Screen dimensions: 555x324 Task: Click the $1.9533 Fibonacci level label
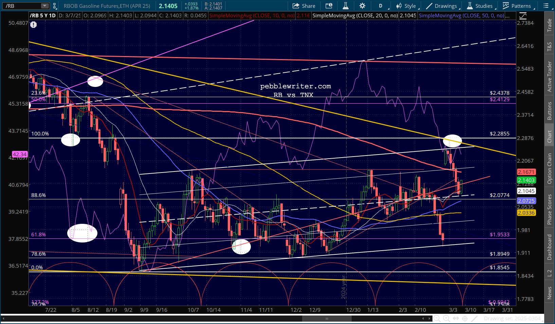[499, 234]
